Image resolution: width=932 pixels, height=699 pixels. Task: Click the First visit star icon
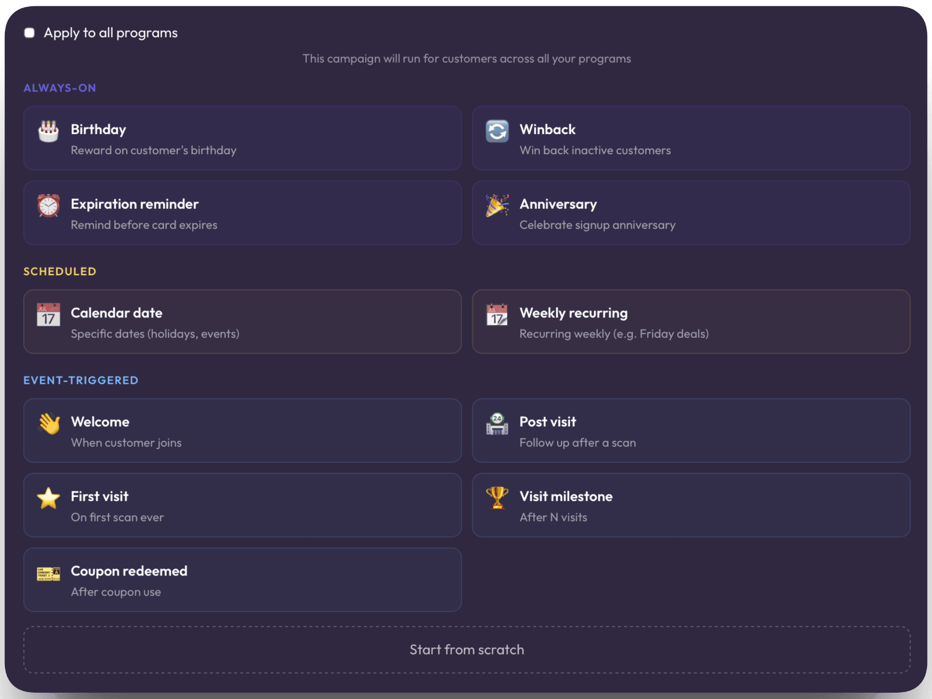pos(49,498)
